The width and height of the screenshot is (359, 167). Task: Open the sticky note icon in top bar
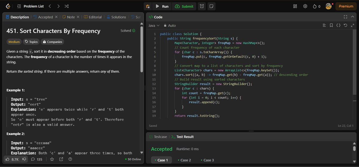coord(212,6)
